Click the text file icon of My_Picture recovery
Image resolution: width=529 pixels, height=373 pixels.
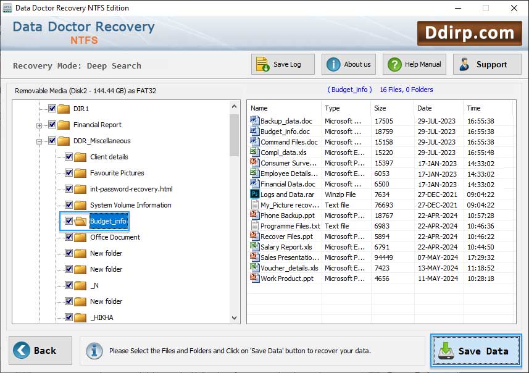255,204
